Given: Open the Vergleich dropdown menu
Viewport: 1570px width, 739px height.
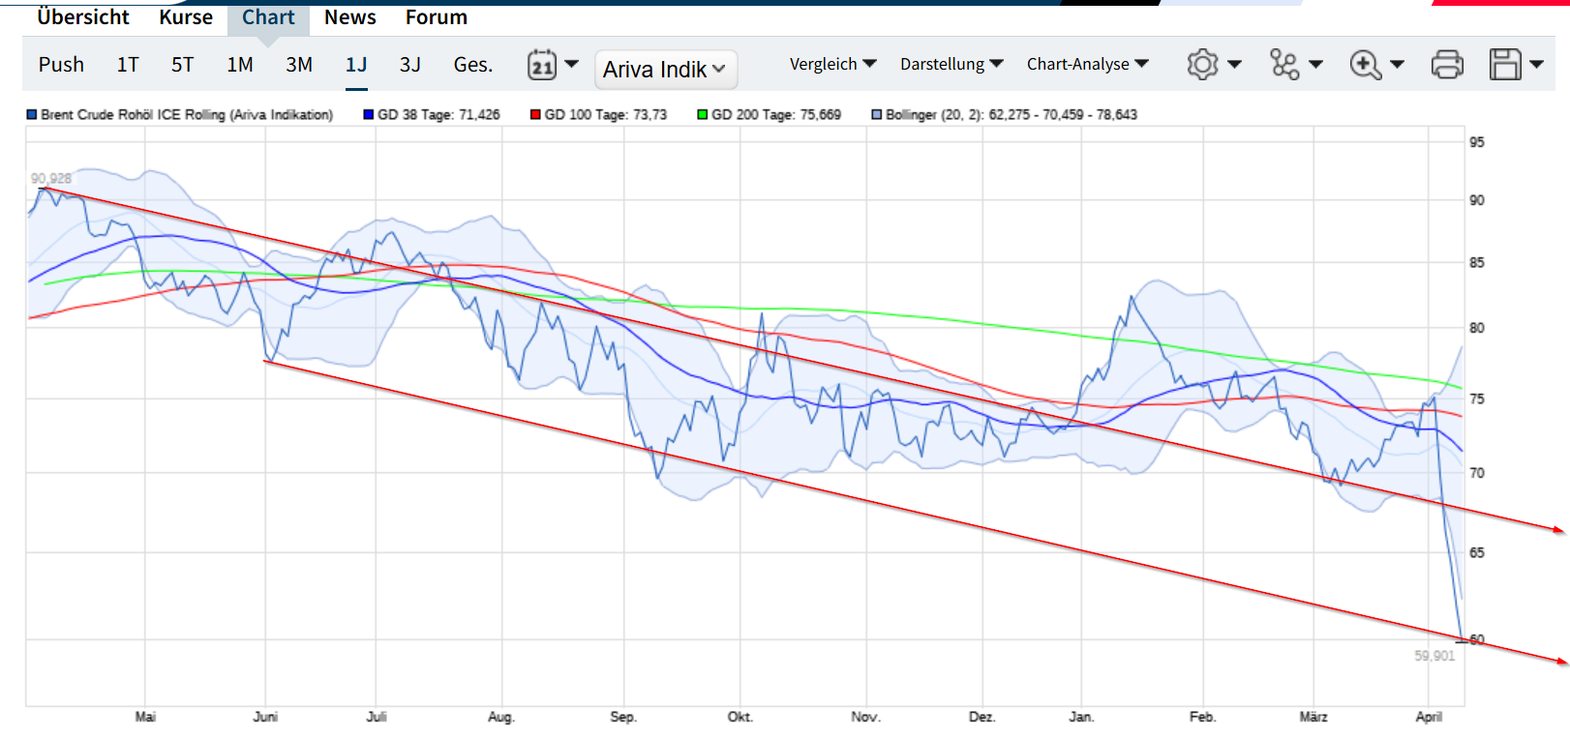Looking at the screenshot, I should 832,64.
